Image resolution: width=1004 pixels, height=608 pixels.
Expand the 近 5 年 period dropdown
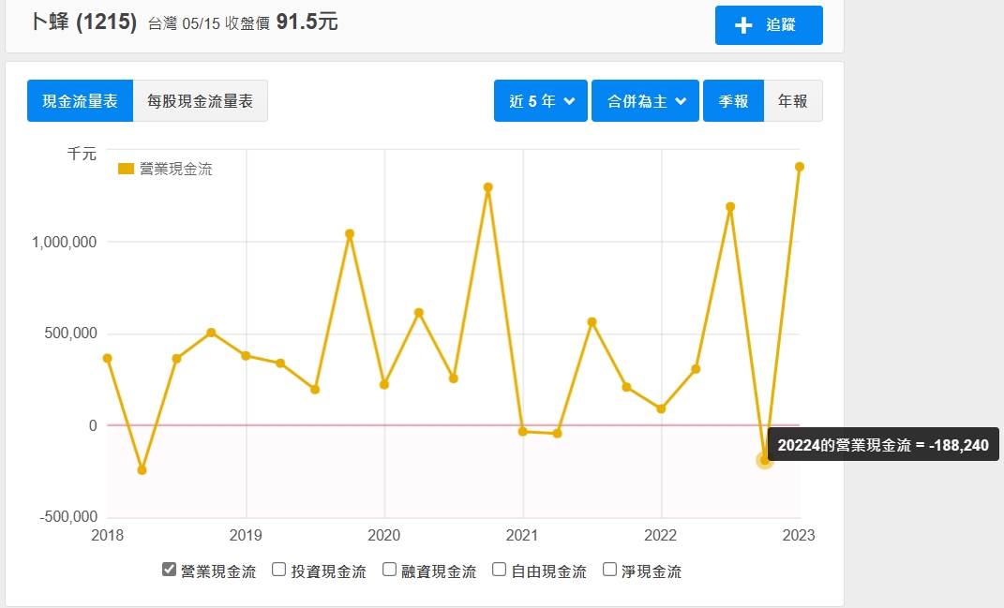coord(540,101)
